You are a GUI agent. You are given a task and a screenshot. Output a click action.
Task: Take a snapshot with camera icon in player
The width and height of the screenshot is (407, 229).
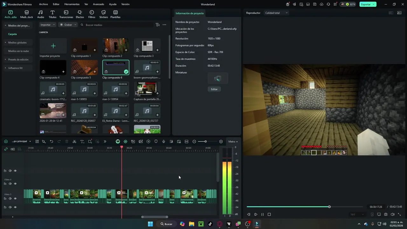point(386,214)
